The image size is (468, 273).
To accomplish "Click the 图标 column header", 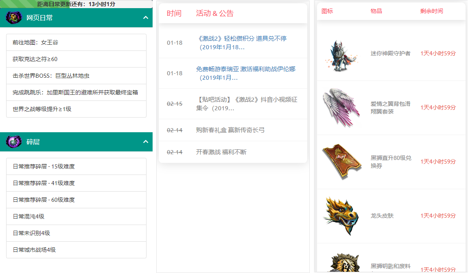I will coord(327,11).
